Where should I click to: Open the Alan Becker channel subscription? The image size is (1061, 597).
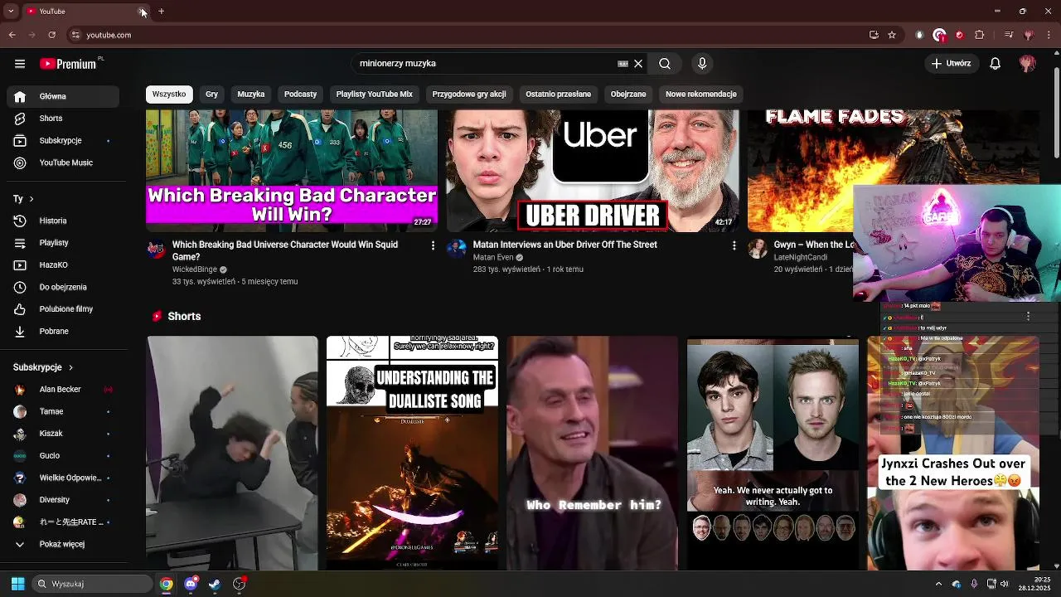pos(63,390)
